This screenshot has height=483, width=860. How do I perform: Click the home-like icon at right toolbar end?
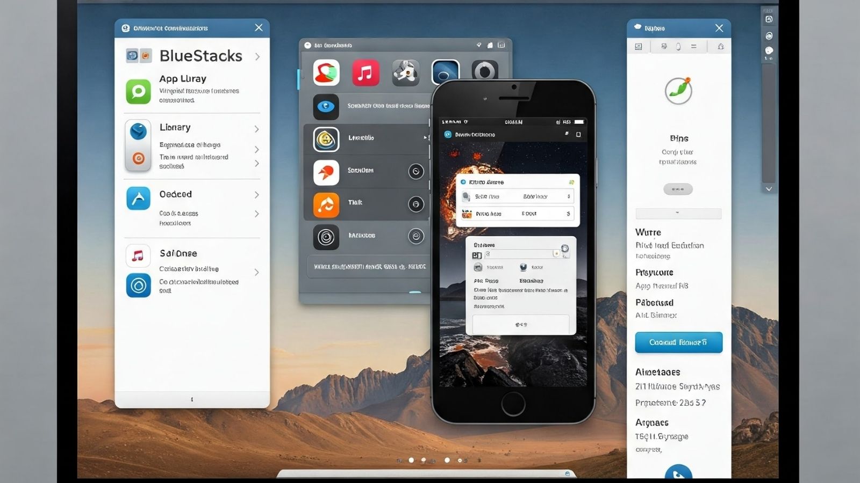(x=721, y=47)
